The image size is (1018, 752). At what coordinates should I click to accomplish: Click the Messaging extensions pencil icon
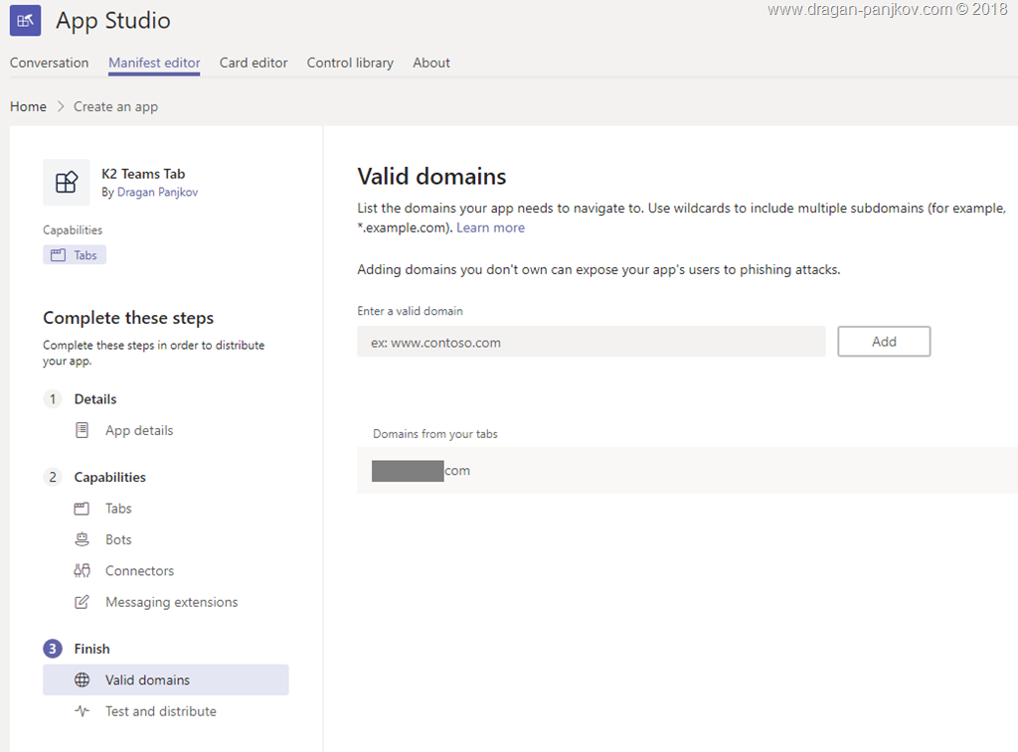click(83, 602)
